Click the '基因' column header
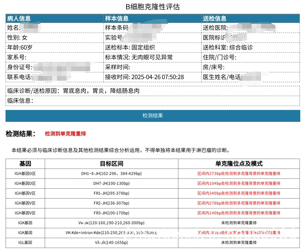Screen dimensions: 305x250 [x=25, y=164]
